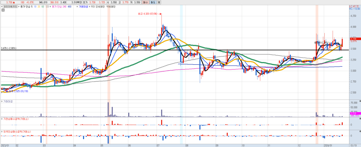Toggle marker of 기관순매수금액 panel
The height and width of the screenshot is (147, 361).
tap(2, 119)
